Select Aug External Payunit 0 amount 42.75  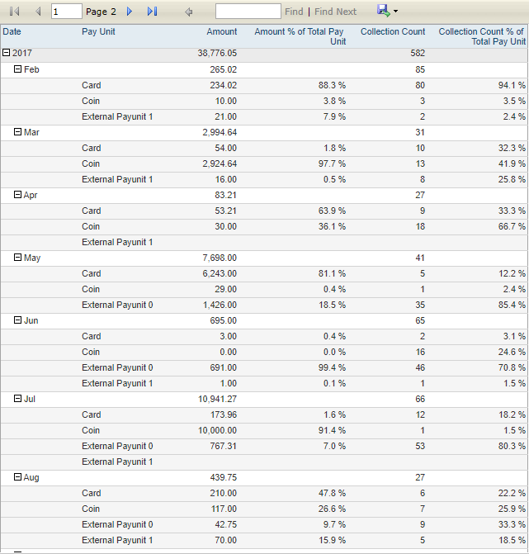pyautogui.click(x=225, y=524)
